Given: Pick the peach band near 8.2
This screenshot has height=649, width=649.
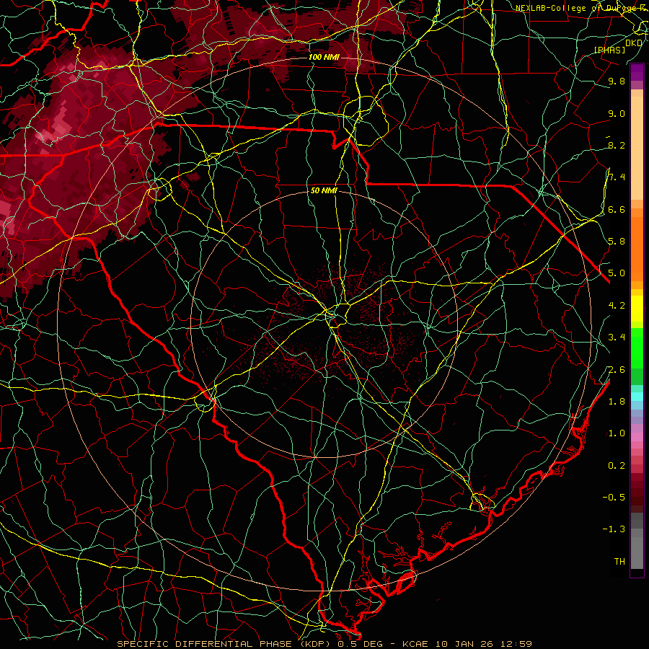Looking at the screenshot, I should coord(637,149).
